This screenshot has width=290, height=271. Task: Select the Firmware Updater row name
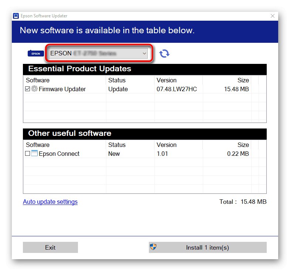[x=62, y=89]
